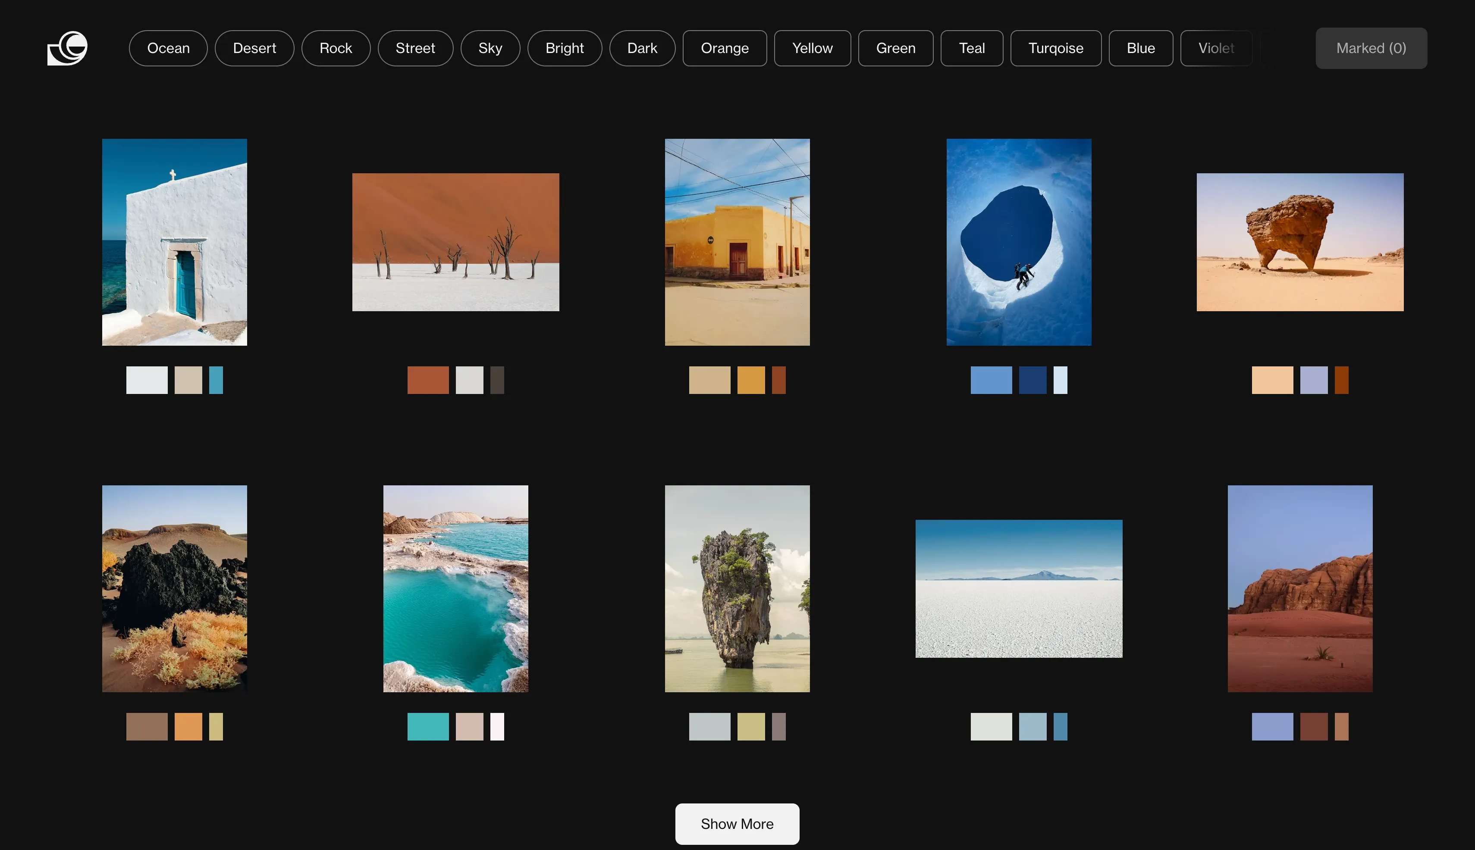1475x850 pixels.
Task: Select the Orange color filter
Action: coord(725,48)
